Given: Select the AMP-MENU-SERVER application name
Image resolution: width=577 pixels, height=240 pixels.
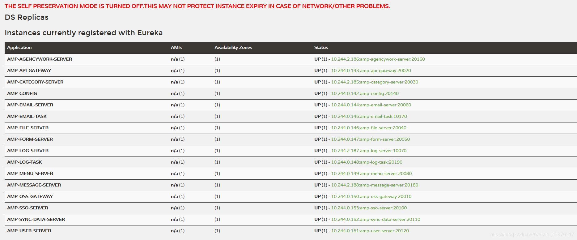Looking at the screenshot, I should [x=30, y=174].
